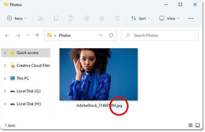Open address bar history dropdown

pyautogui.click(x=101, y=35)
